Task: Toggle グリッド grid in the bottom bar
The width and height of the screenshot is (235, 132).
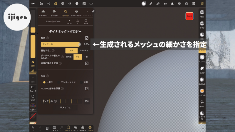Action: 68,128
